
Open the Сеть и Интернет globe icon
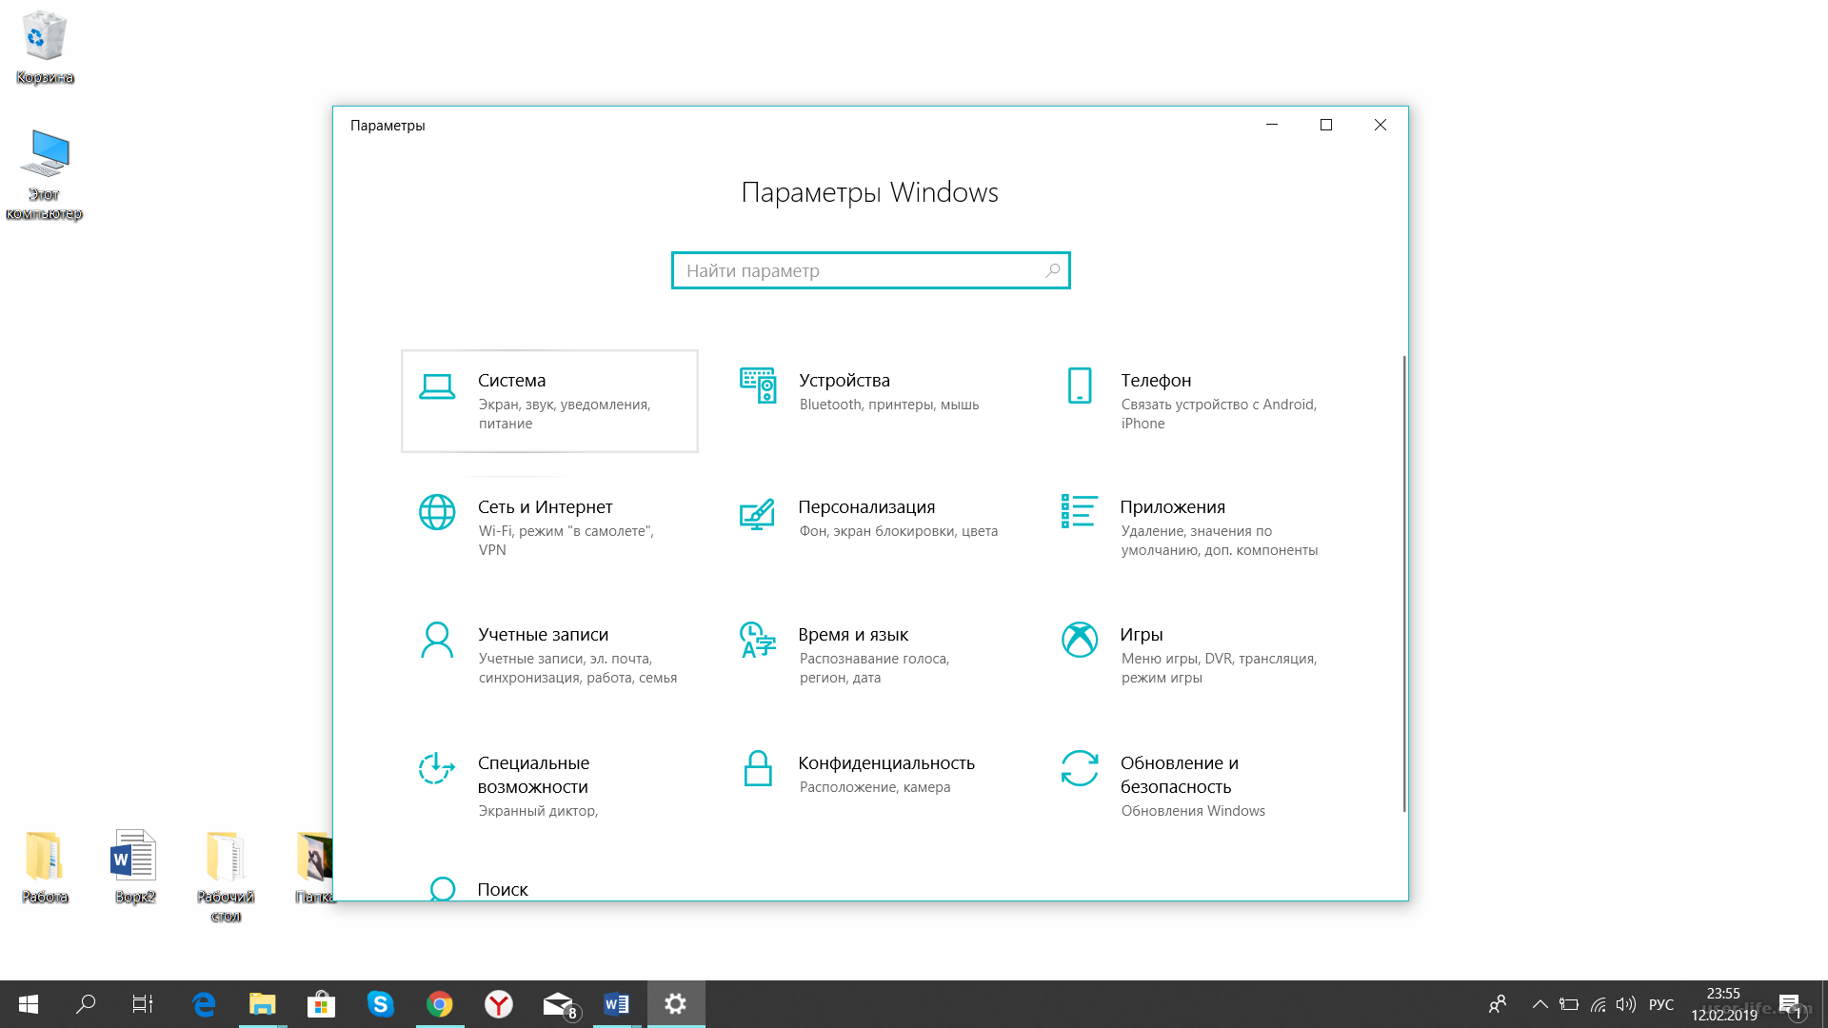click(437, 512)
